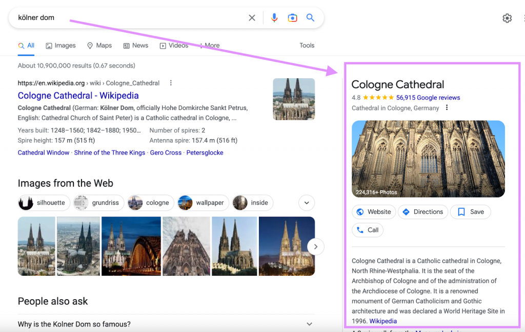The image size is (525, 332).
Task: Filter images by silhouette chip
Action: pyautogui.click(x=44, y=203)
